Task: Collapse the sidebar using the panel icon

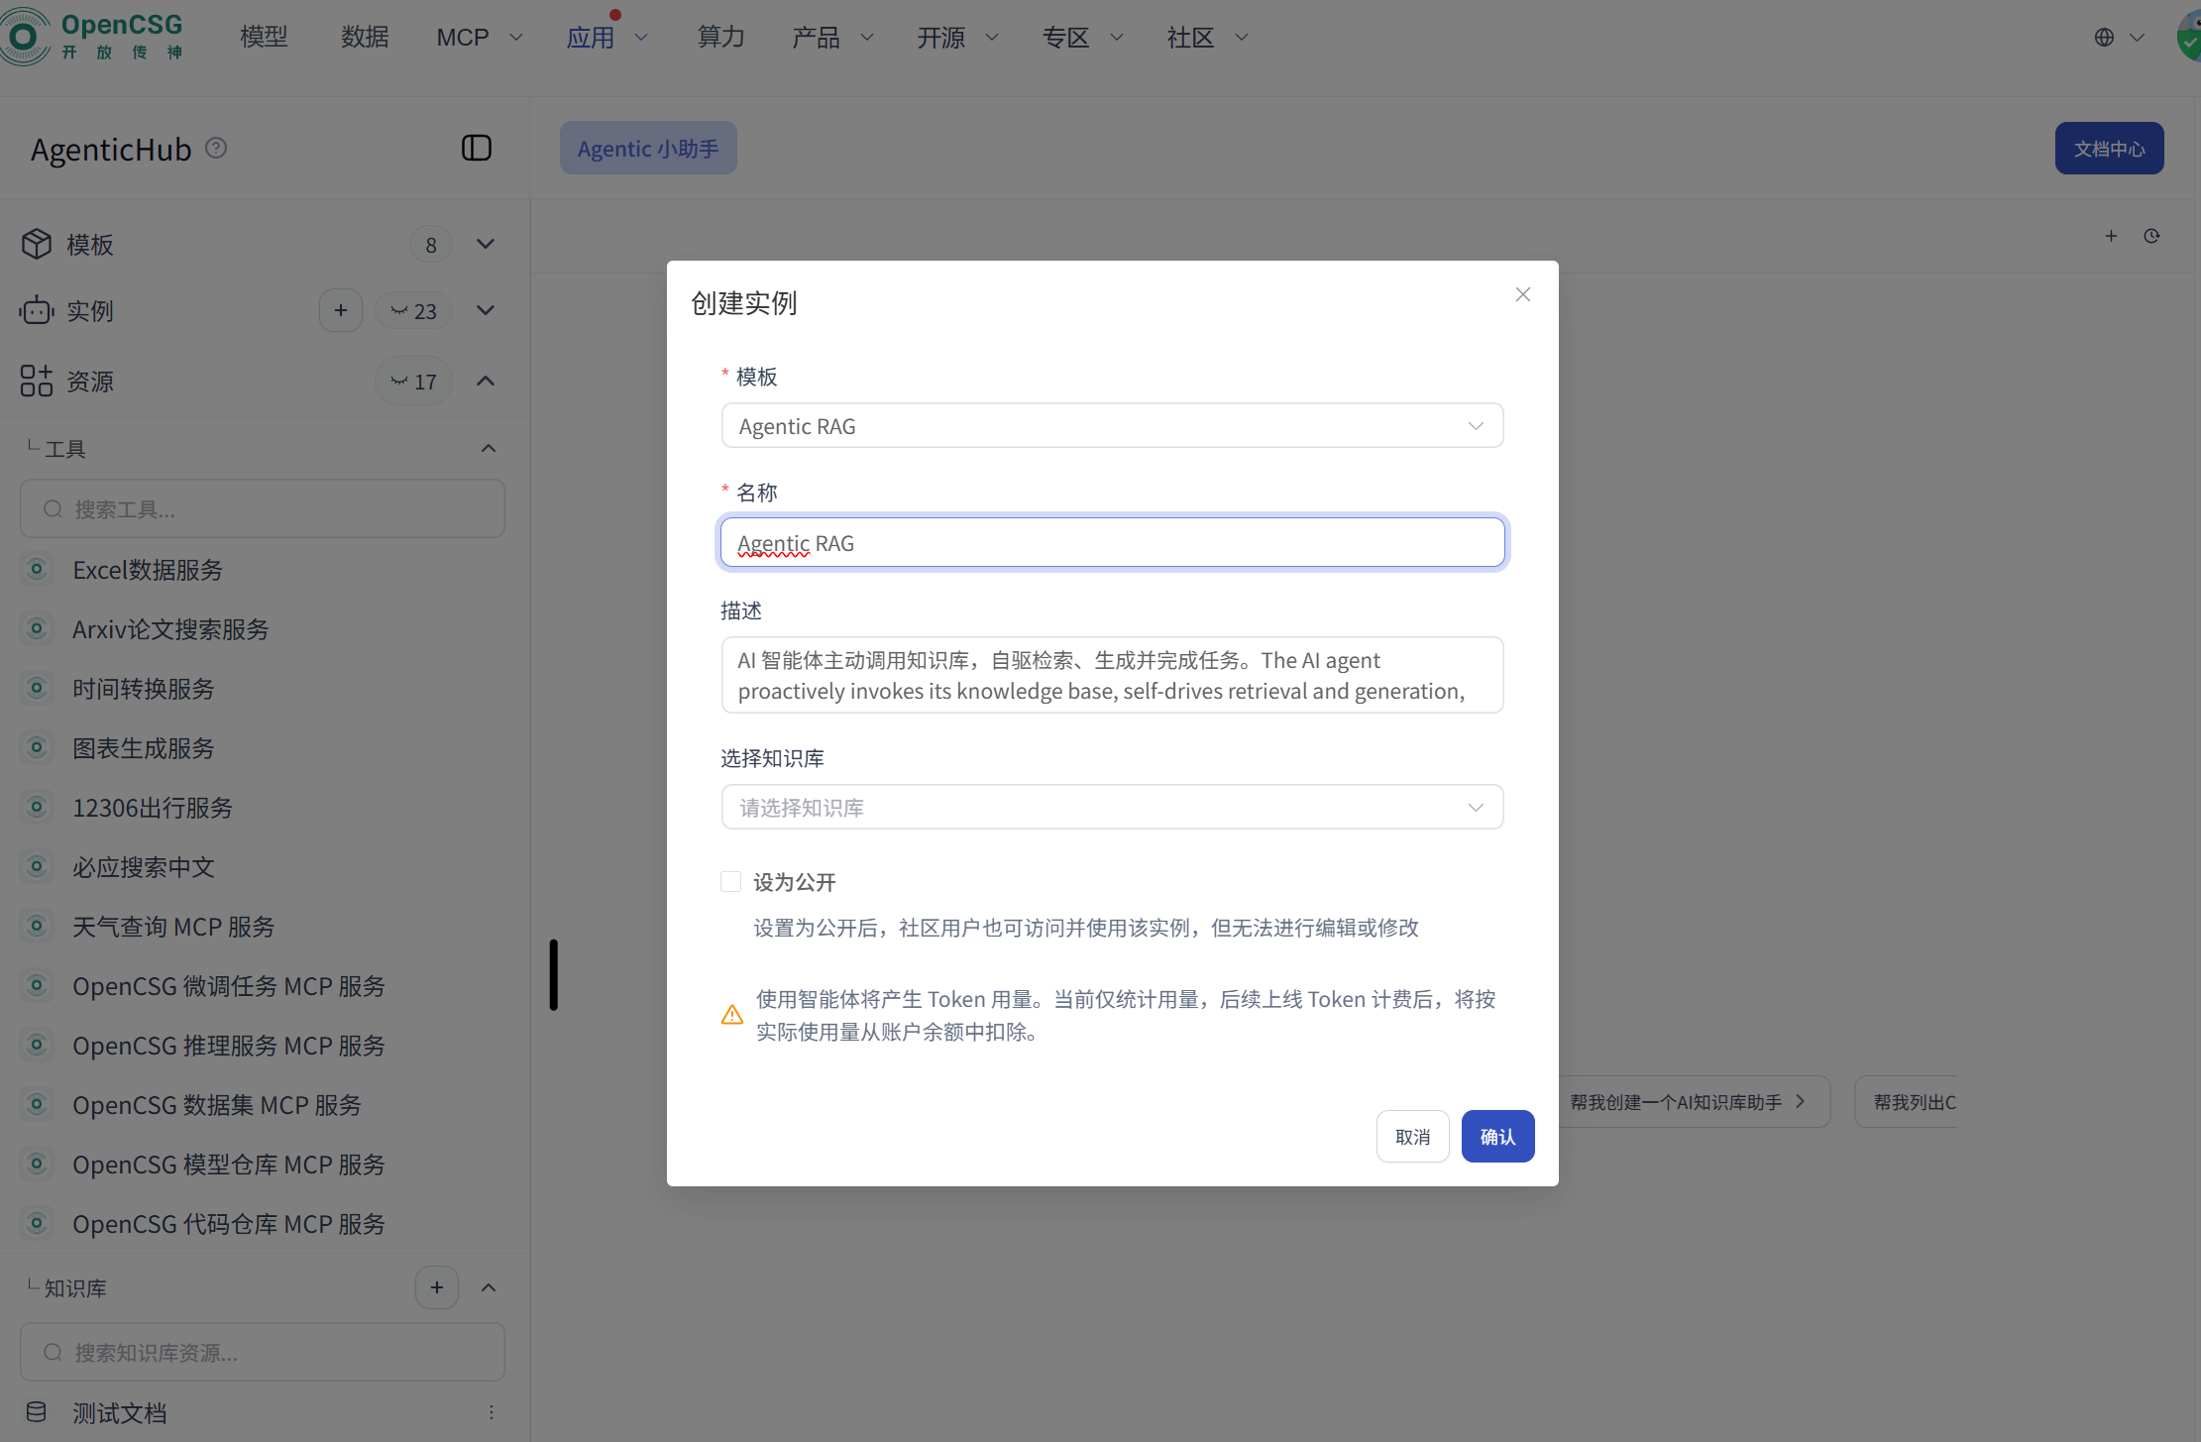Action: [x=477, y=147]
